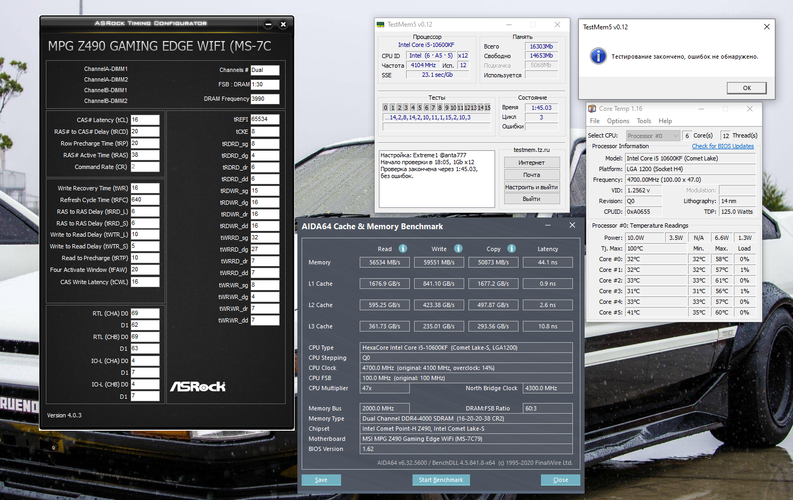The image size is (793, 500).
Task: Select the CPU Type field in AIDA64
Action: (x=466, y=348)
